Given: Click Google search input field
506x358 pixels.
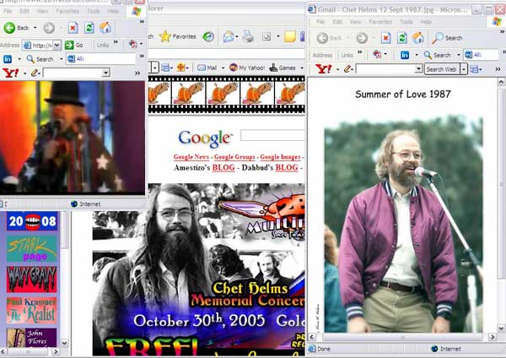Looking at the screenshot, I should pos(272,135).
